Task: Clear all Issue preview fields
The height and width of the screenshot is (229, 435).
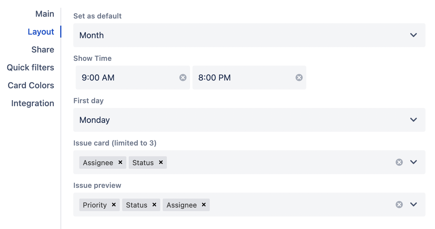Action: [x=399, y=205]
